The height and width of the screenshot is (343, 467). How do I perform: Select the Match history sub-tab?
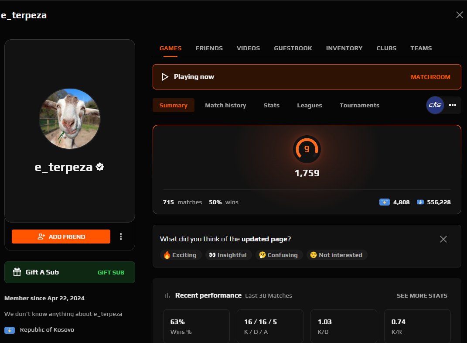[x=225, y=105]
